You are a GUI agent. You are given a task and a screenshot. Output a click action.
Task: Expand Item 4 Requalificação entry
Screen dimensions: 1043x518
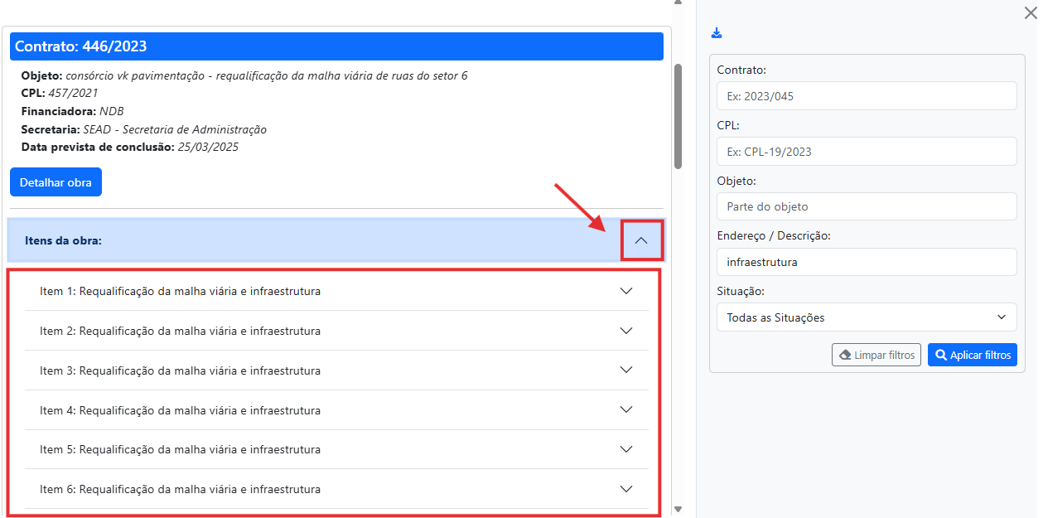pyautogui.click(x=336, y=410)
